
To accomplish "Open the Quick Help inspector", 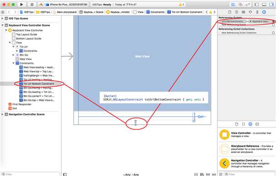I will [x=237, y=12].
